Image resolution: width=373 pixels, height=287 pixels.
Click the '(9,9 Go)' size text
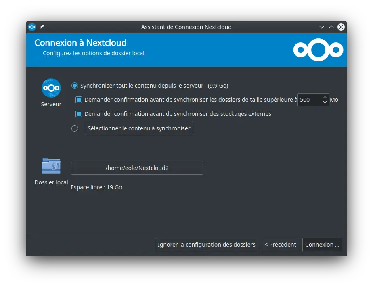click(x=218, y=86)
